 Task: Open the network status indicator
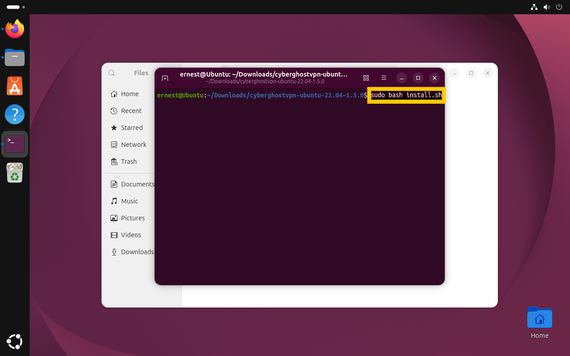coord(534,7)
